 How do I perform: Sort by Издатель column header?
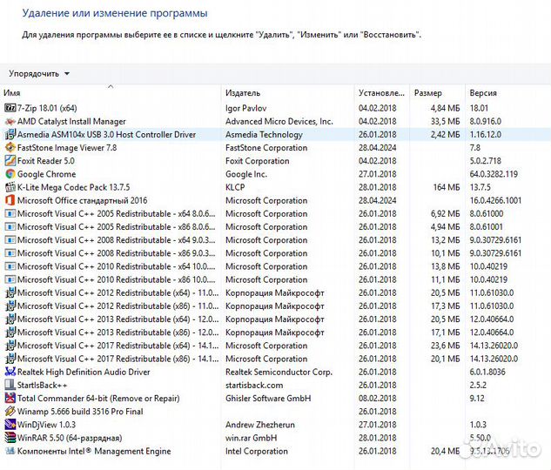tap(243, 93)
